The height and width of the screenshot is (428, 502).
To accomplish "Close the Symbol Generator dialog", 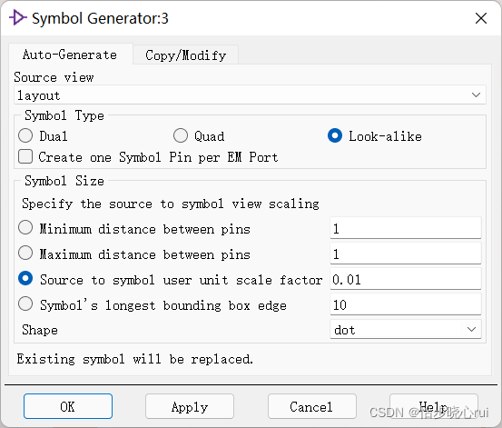I will 481,18.
